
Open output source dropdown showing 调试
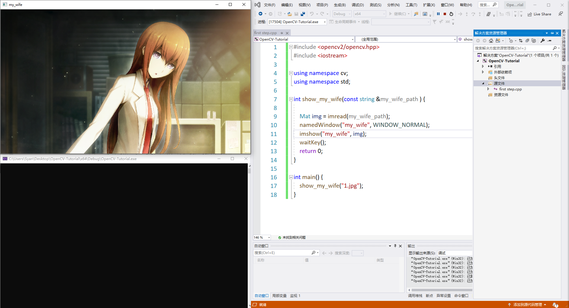(455, 253)
